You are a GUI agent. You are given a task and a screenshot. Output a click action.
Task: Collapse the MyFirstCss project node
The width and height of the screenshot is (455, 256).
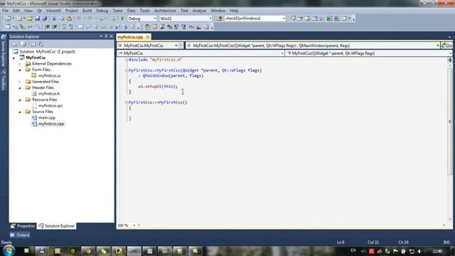pos(14,58)
